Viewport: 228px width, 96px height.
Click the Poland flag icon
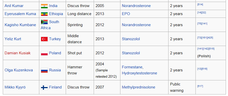click(44, 53)
